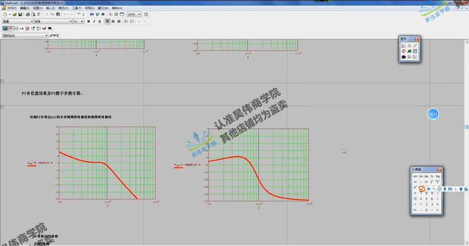Select the open-loop phase plot with PI

(258, 165)
